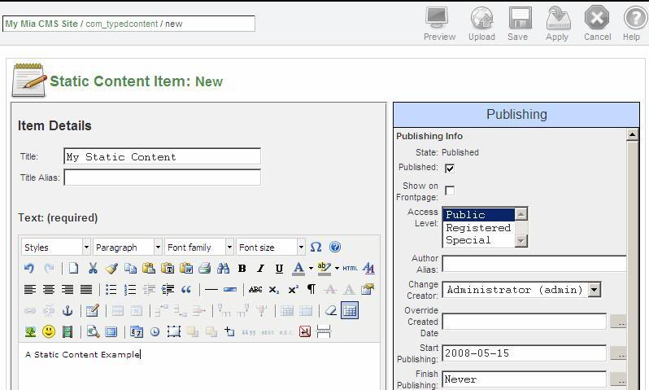Enable the Show on Frontpage checkbox

pos(450,191)
